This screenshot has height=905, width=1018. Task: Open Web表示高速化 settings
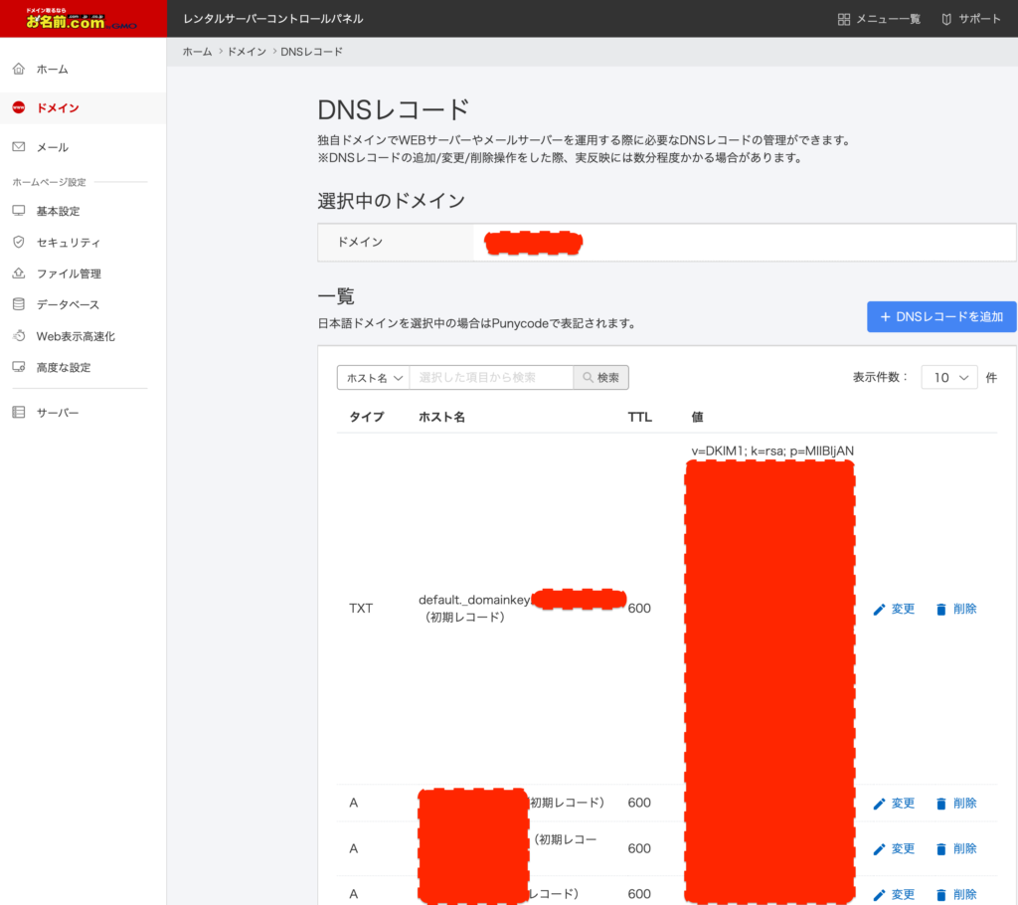click(72, 336)
